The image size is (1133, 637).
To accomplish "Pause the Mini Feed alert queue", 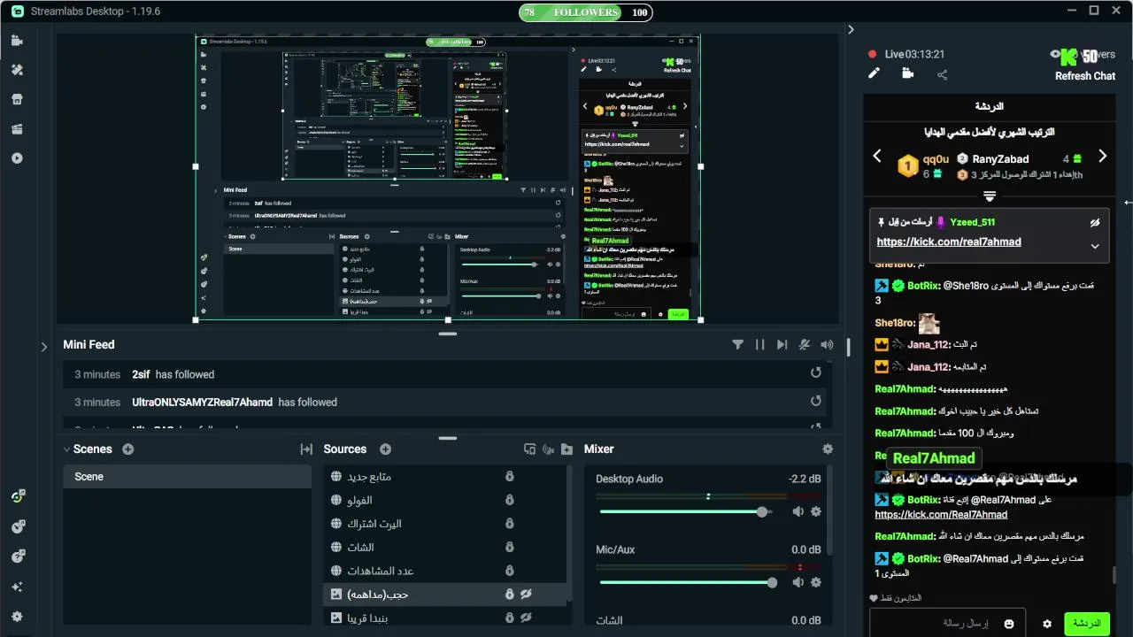I will click(x=759, y=345).
